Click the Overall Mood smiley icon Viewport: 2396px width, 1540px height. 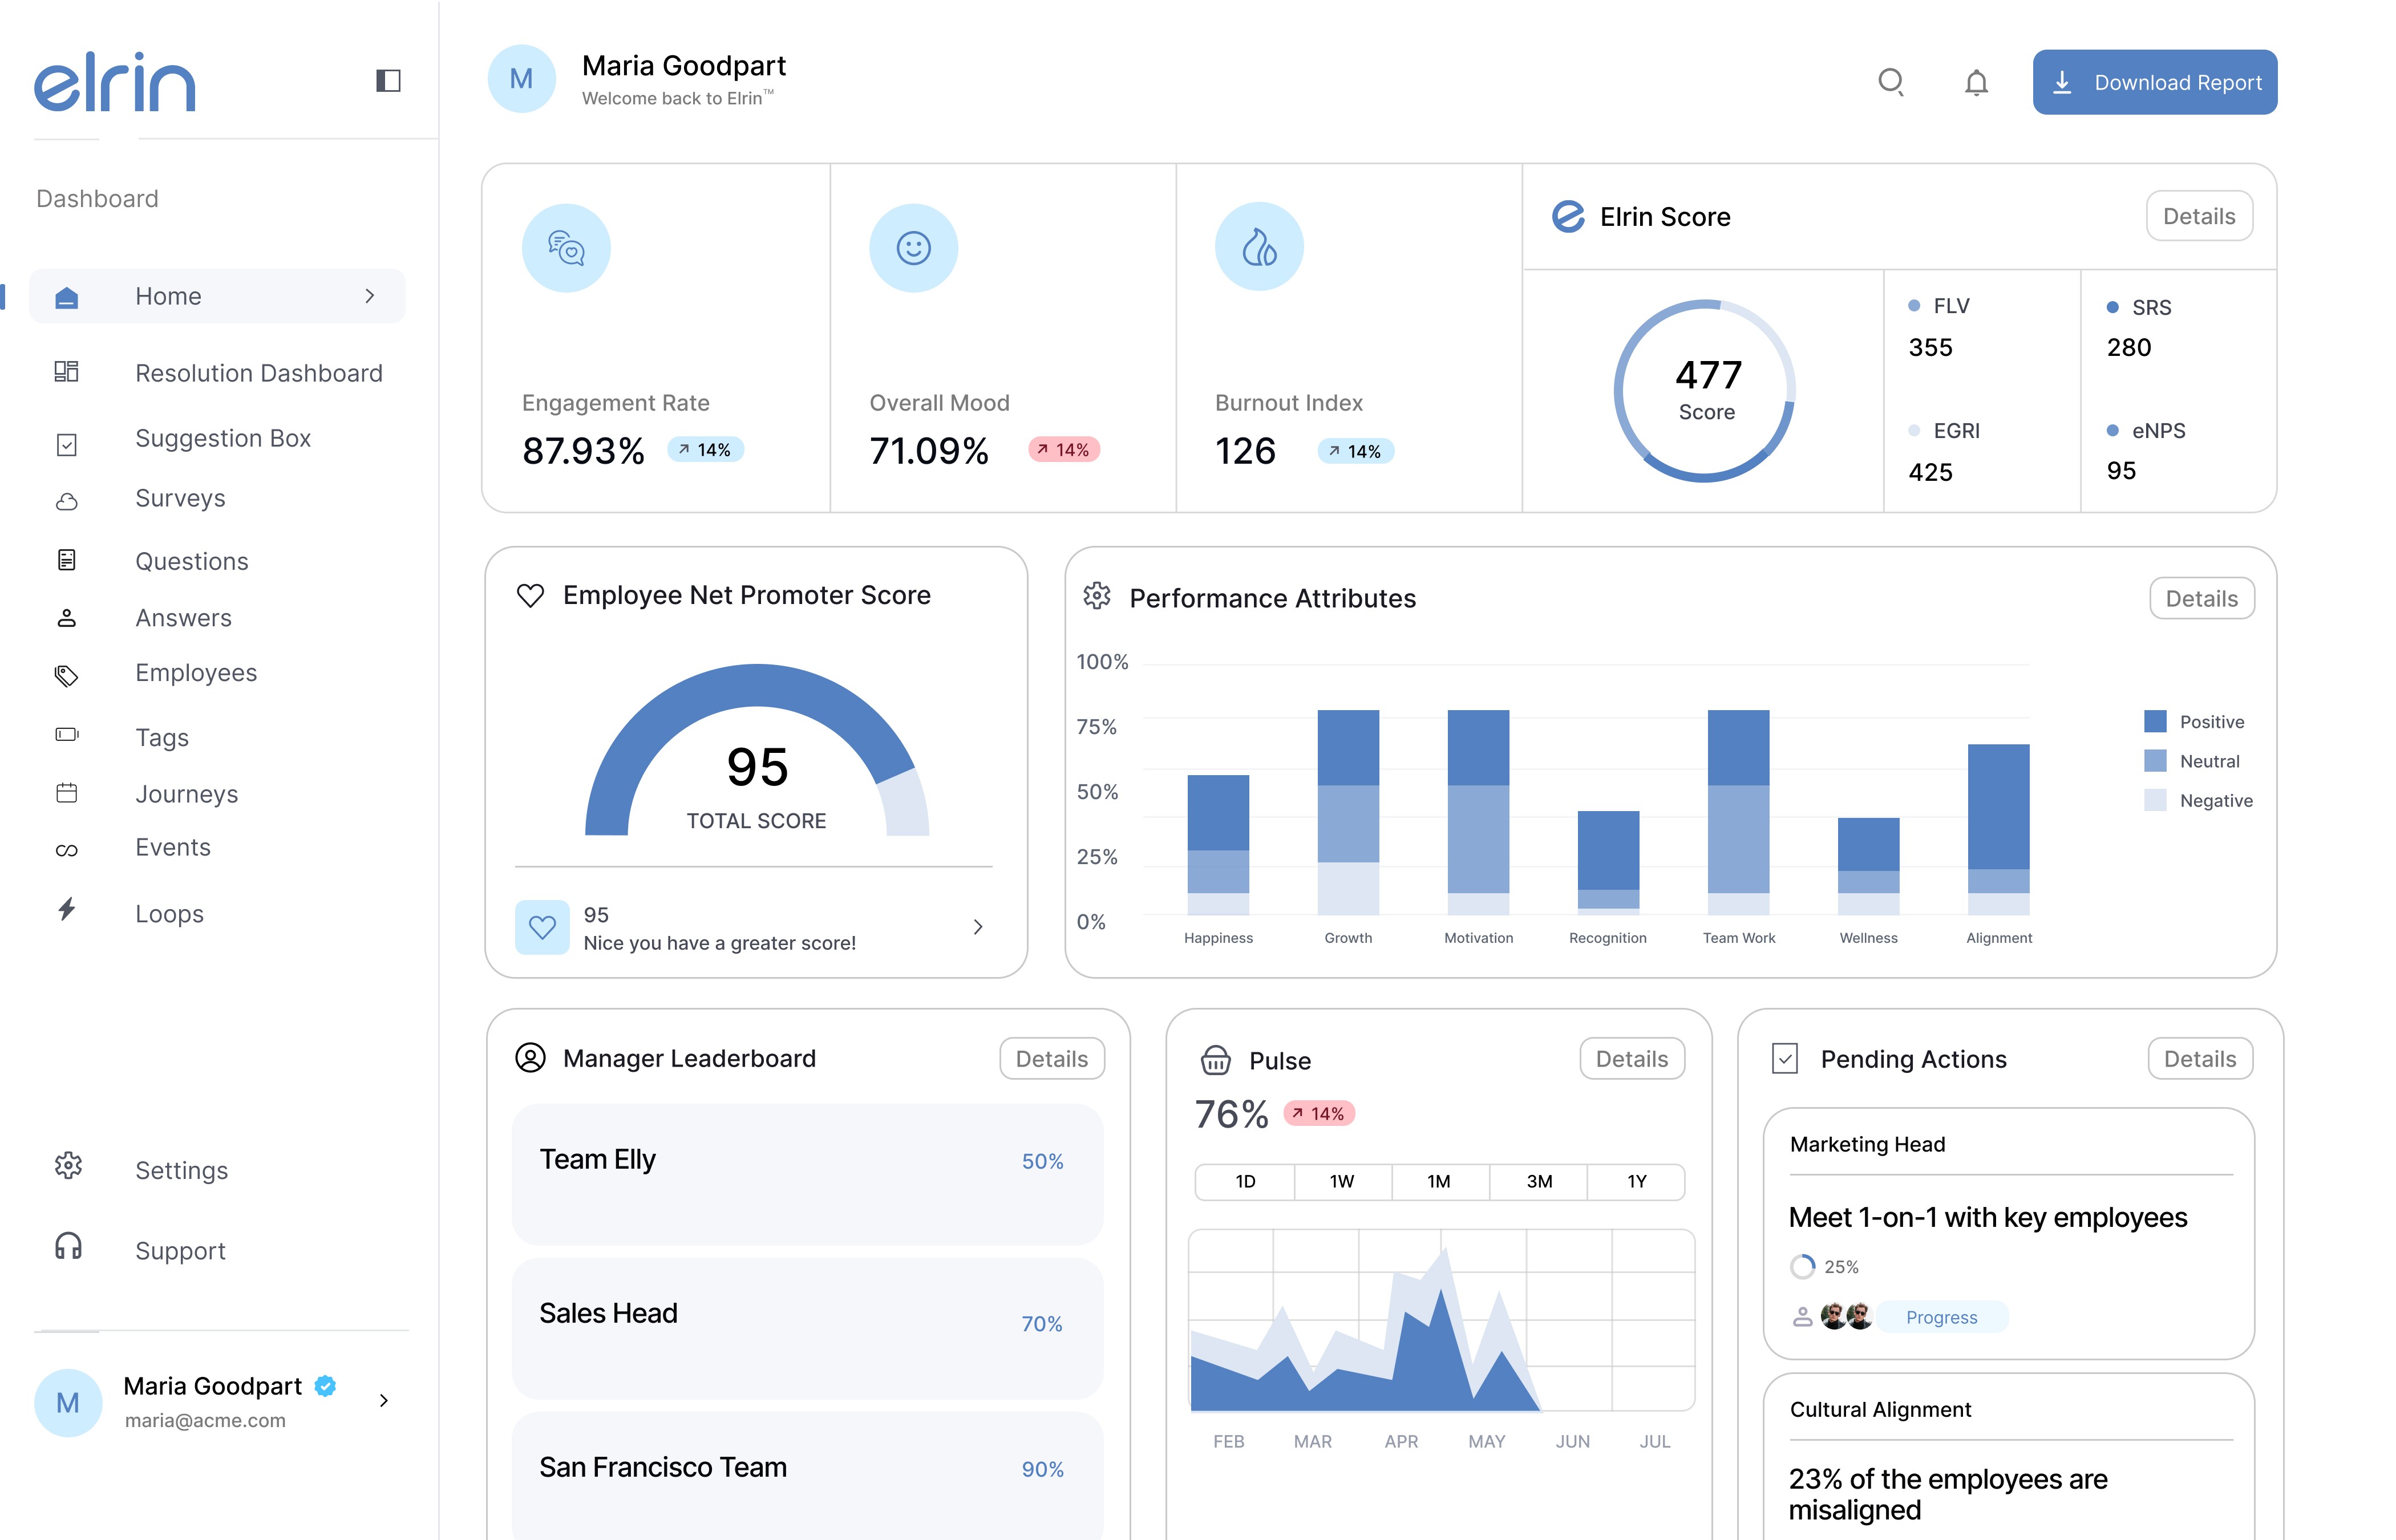913,248
